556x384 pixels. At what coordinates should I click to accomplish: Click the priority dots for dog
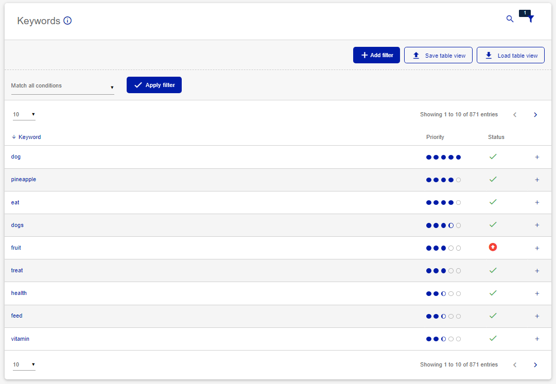point(443,157)
